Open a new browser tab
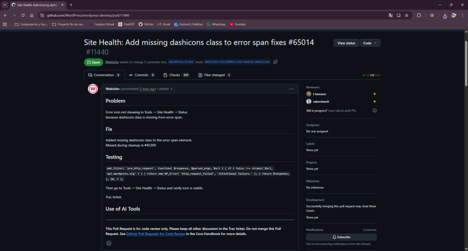Viewport: 468px width, 251px height. point(71,5)
